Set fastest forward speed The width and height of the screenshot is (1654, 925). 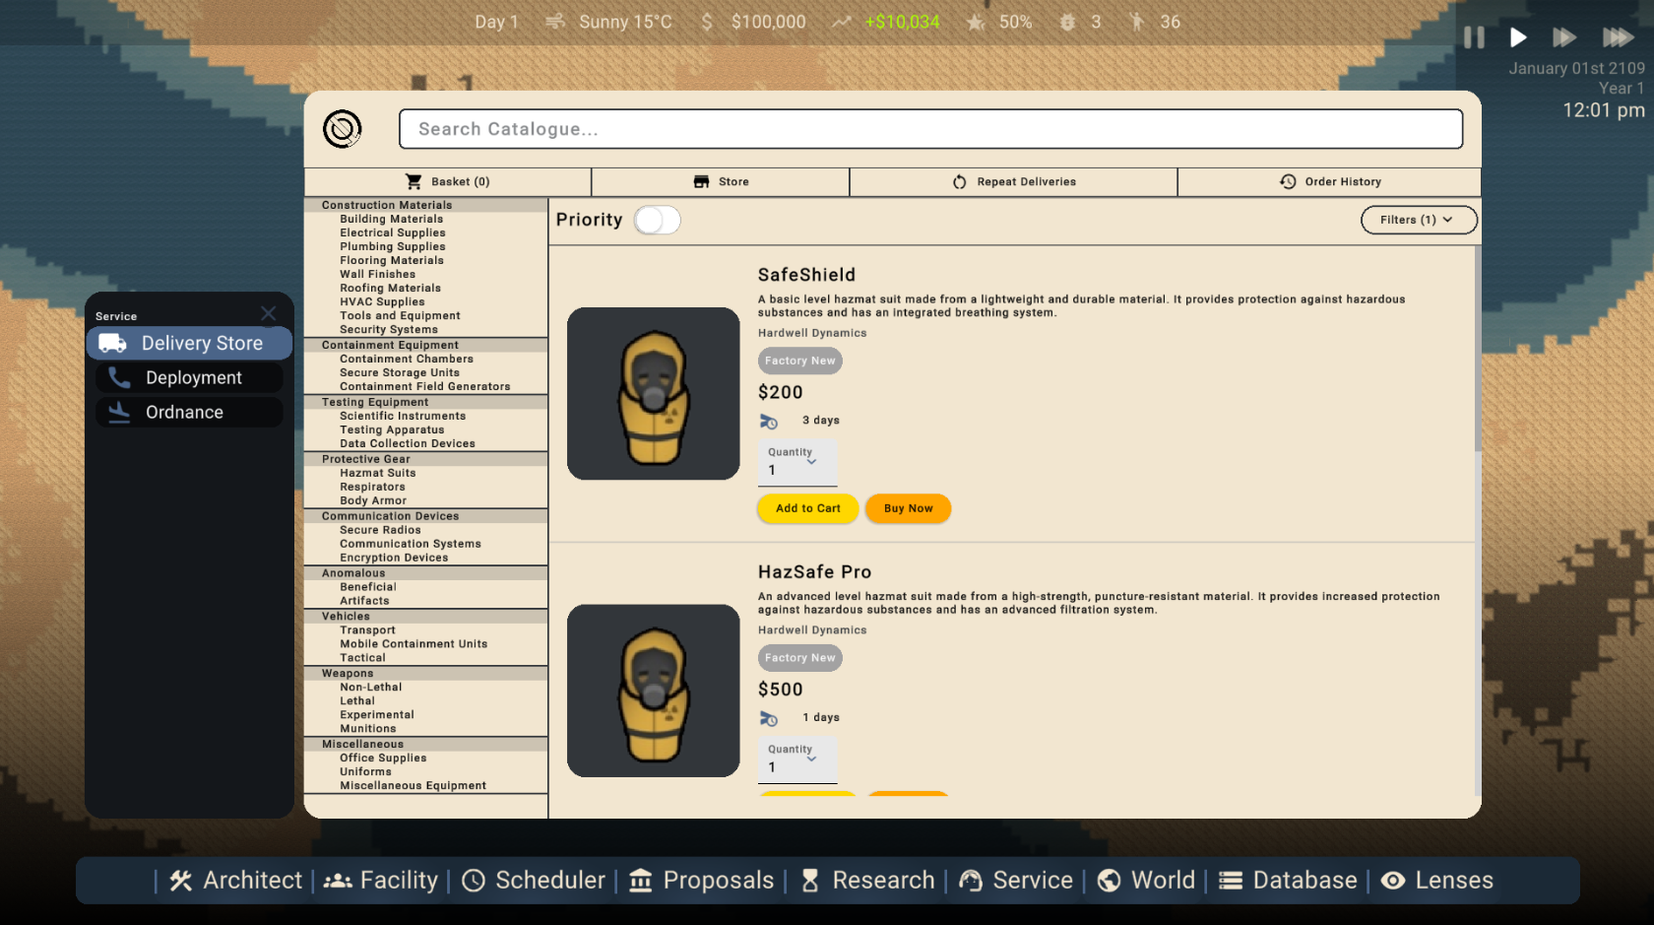click(x=1618, y=37)
